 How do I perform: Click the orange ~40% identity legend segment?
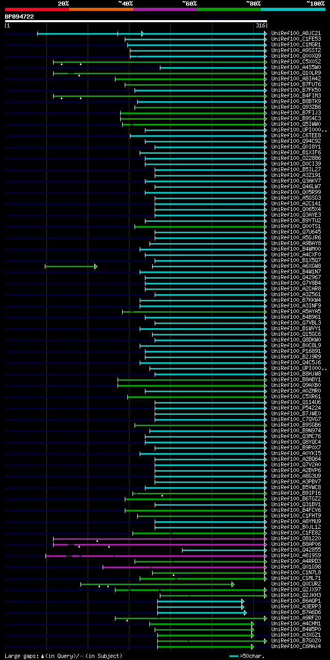click(101, 9)
